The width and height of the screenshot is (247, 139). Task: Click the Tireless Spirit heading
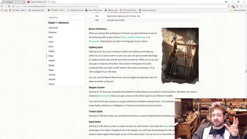point(96,112)
